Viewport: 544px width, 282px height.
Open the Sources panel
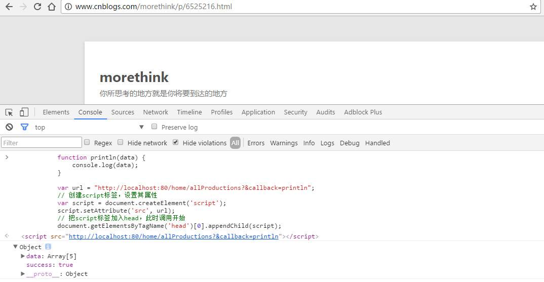pos(123,112)
